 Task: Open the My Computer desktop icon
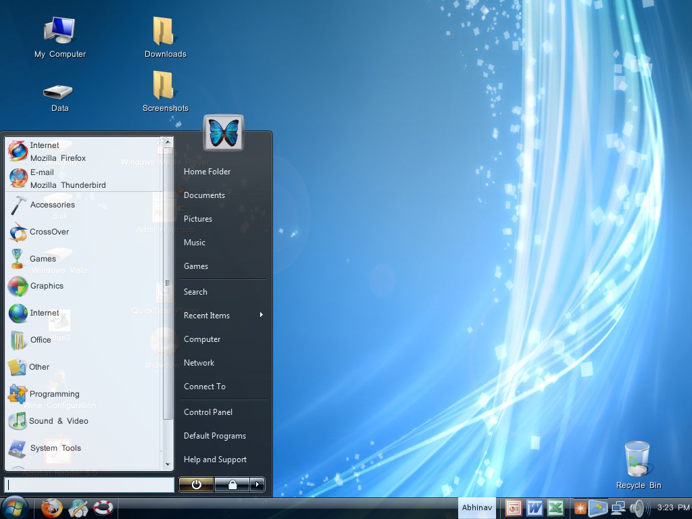[59, 38]
